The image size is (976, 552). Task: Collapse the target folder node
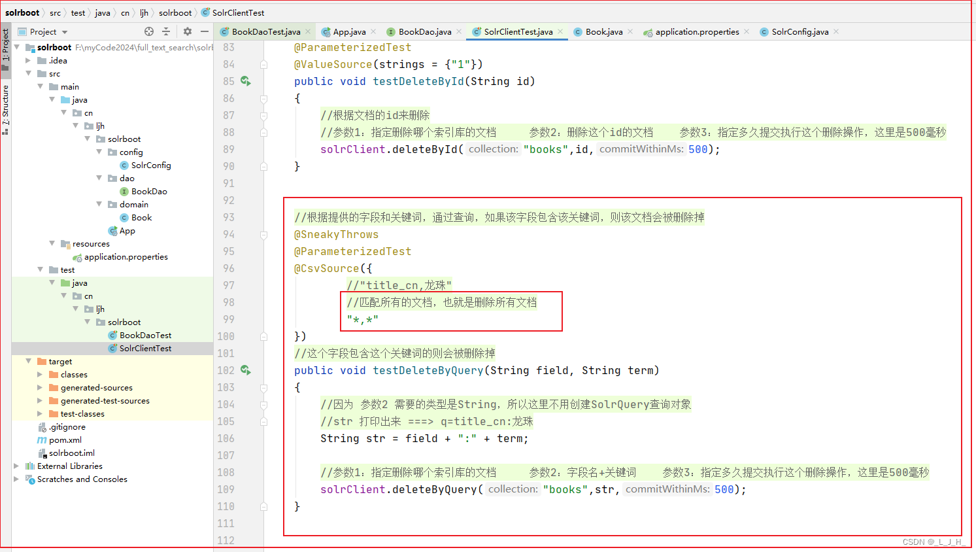click(x=28, y=361)
